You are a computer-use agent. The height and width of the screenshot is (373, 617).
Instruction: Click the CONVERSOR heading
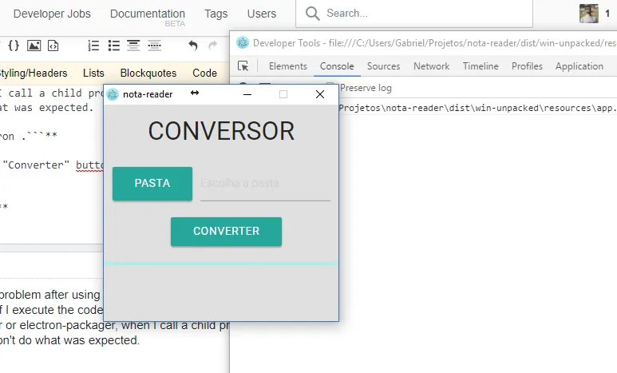click(221, 131)
